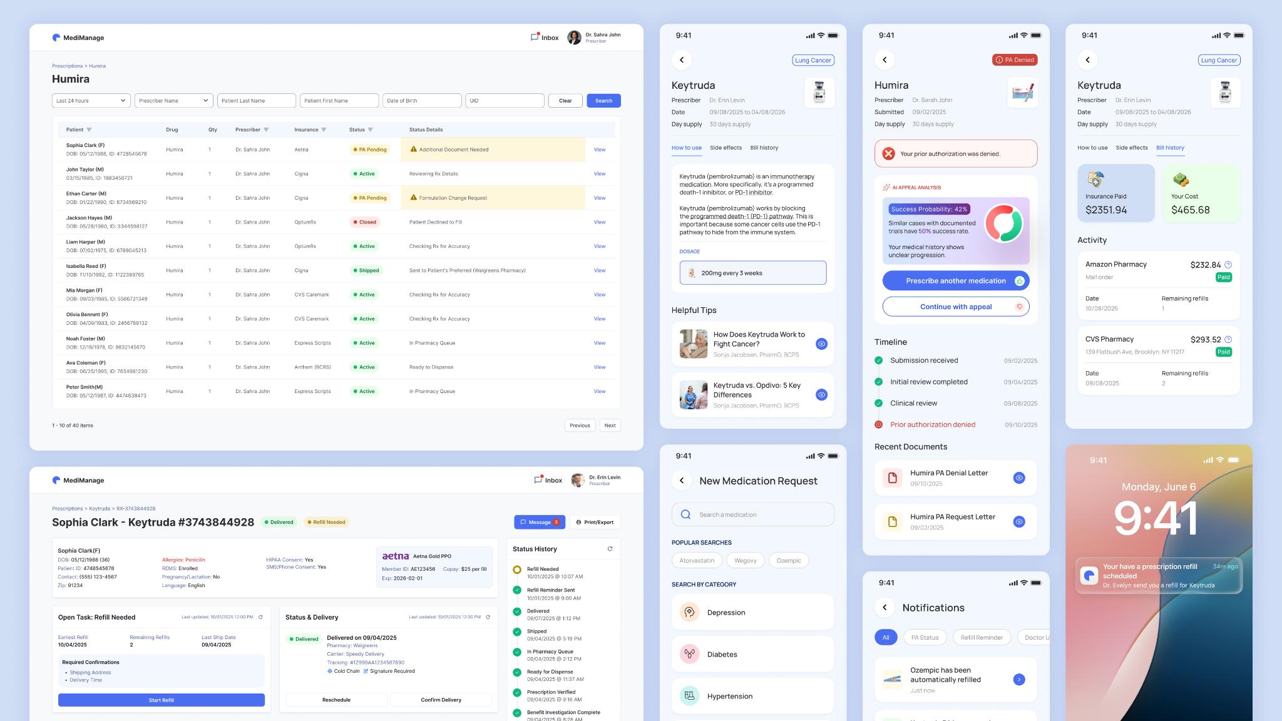1282x721 pixels.
Task: Expand the Ozempic refilled notification arrow
Action: coord(1019,680)
